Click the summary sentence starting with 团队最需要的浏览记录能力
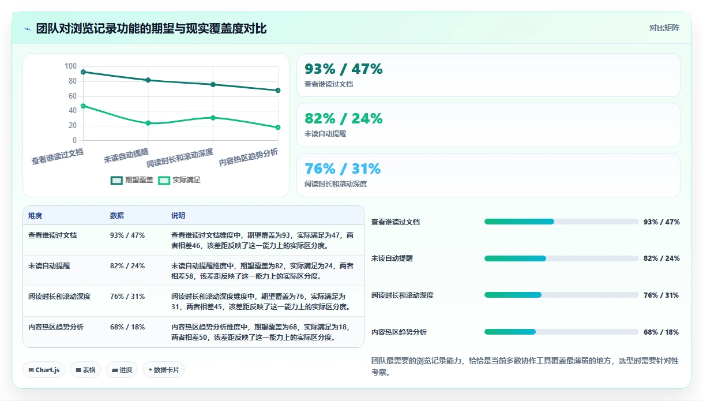Screen dimensions: 703x401 tap(525, 366)
